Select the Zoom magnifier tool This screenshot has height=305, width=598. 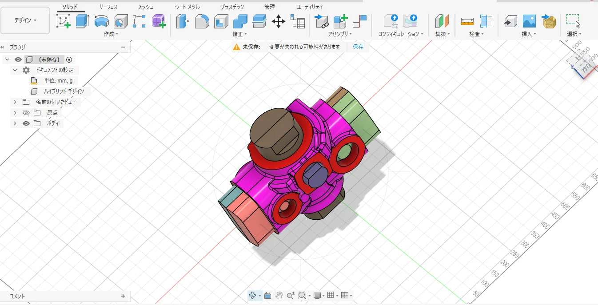tap(291, 295)
